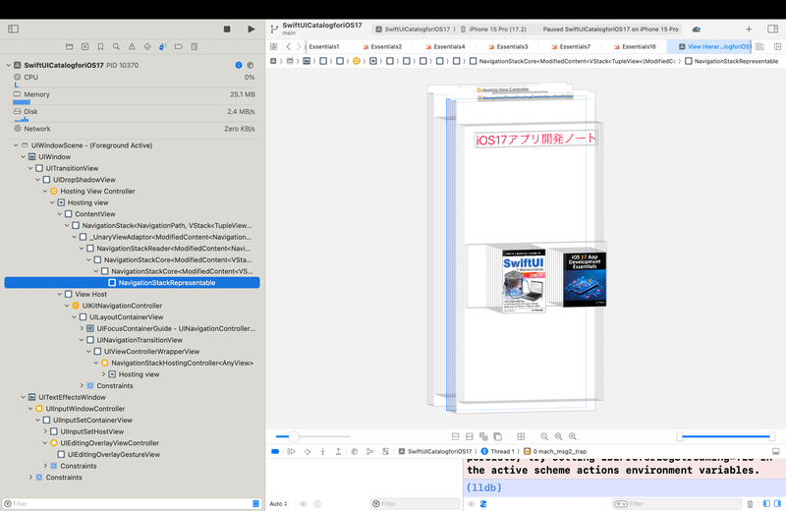
Task: Toggle the variables view pane button
Action: 766,503
